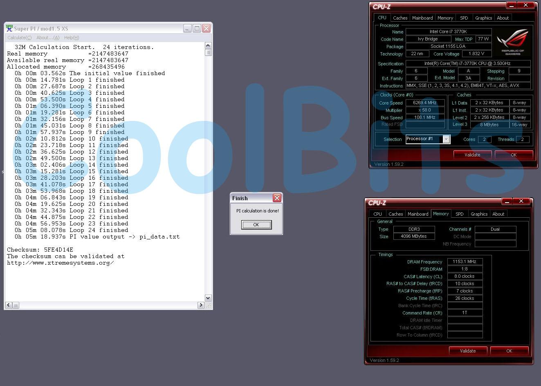541x386 pixels.
Task: Click Validate in the bottom CPU-Z window
Action: click(x=468, y=351)
